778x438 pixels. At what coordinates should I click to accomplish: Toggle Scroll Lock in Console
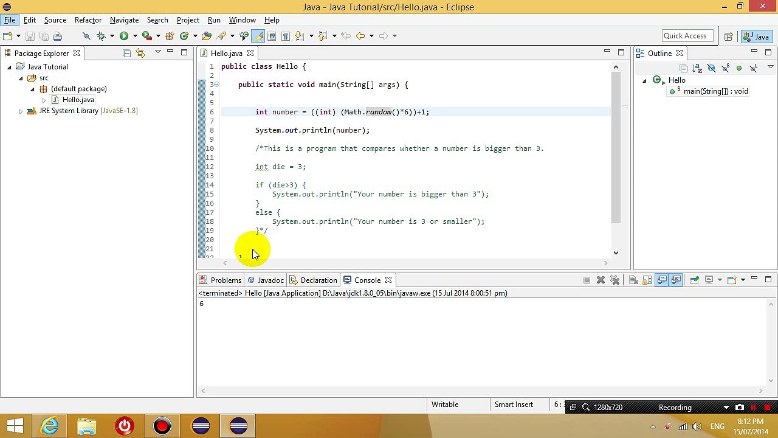point(647,280)
